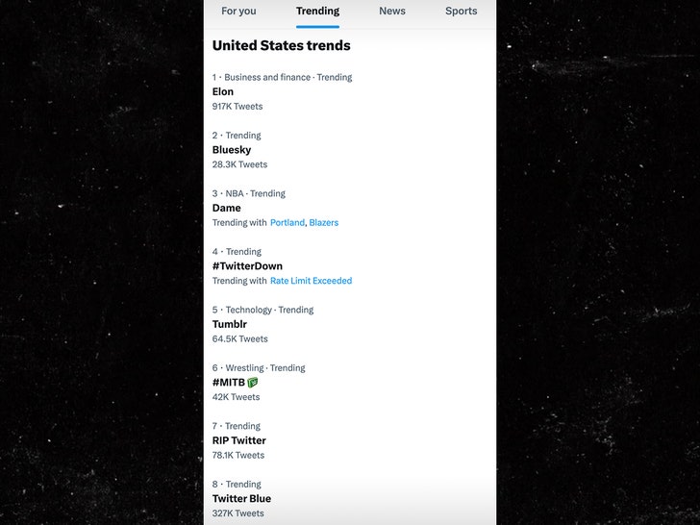Click the green briefcase icon beside #MITB
Screen dimensions: 700x525
click(x=253, y=383)
